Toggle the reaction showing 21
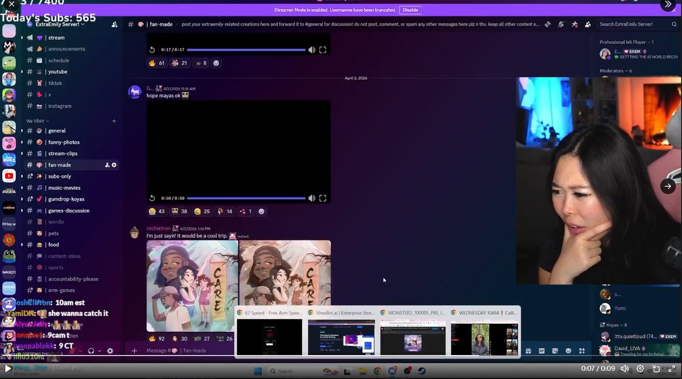This screenshot has height=379, width=682. click(179, 63)
